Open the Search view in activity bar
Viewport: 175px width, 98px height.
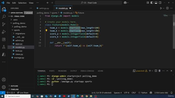(x=4, y=17)
